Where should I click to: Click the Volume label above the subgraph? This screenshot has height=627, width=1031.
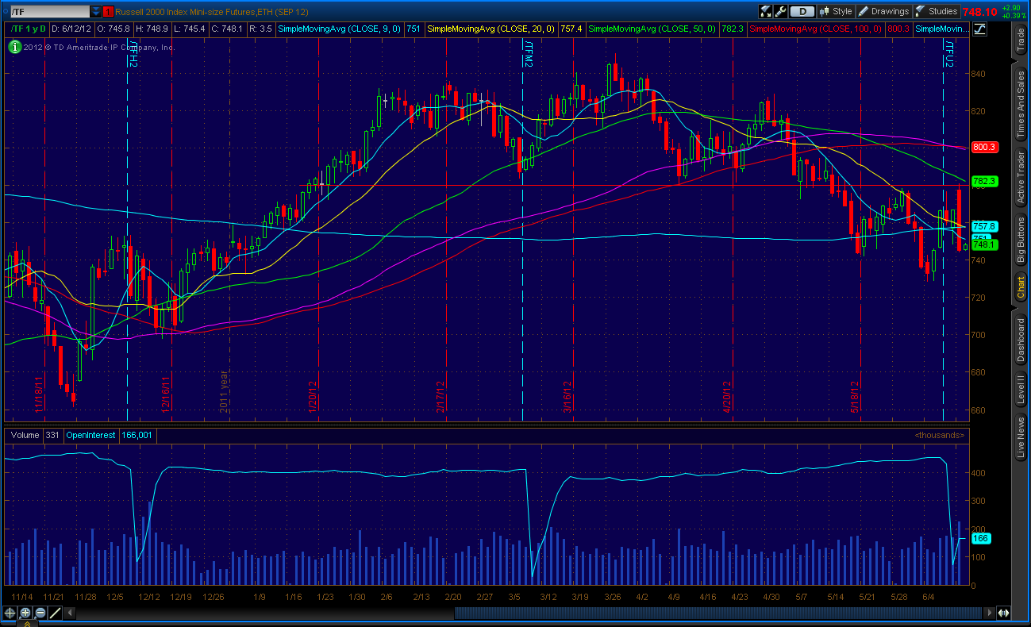click(x=23, y=435)
